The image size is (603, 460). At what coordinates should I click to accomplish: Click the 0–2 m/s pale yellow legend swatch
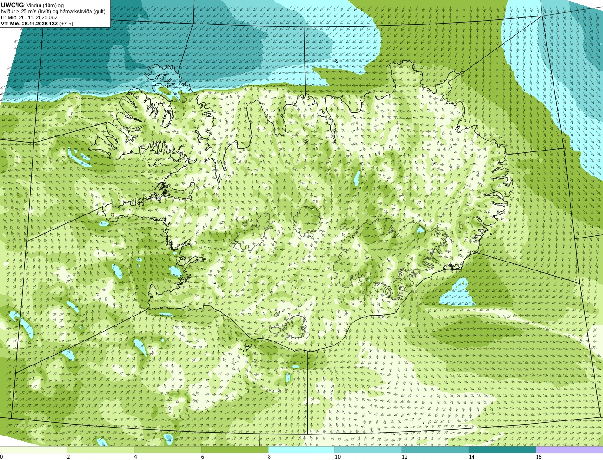point(33,450)
